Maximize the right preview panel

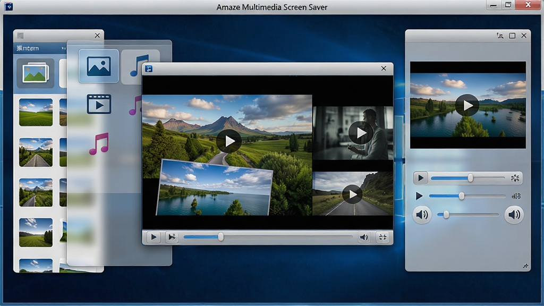click(512, 36)
